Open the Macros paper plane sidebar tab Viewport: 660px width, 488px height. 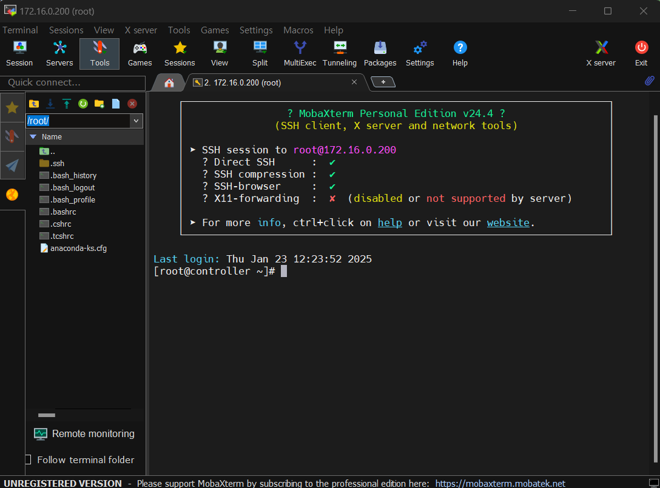[x=12, y=165]
